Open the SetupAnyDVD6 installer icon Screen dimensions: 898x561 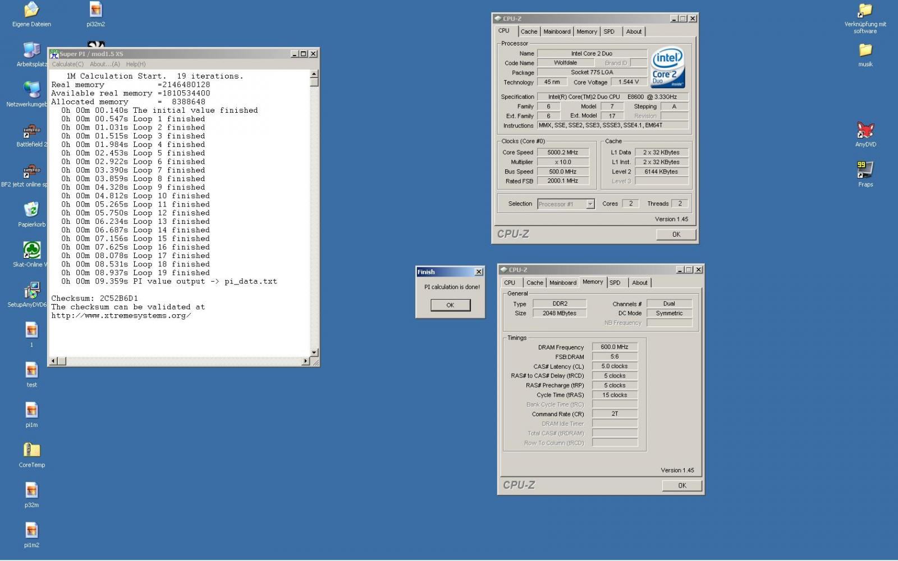(x=31, y=291)
